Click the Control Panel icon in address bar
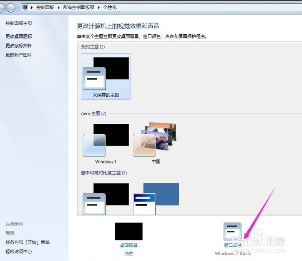This screenshot has height=261, width=302. pos(25,8)
